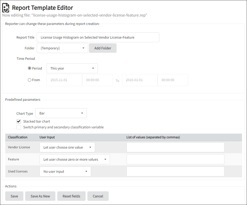Open the This year period dropdown

tap(72, 68)
